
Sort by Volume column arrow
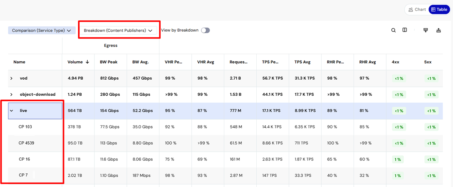point(87,62)
